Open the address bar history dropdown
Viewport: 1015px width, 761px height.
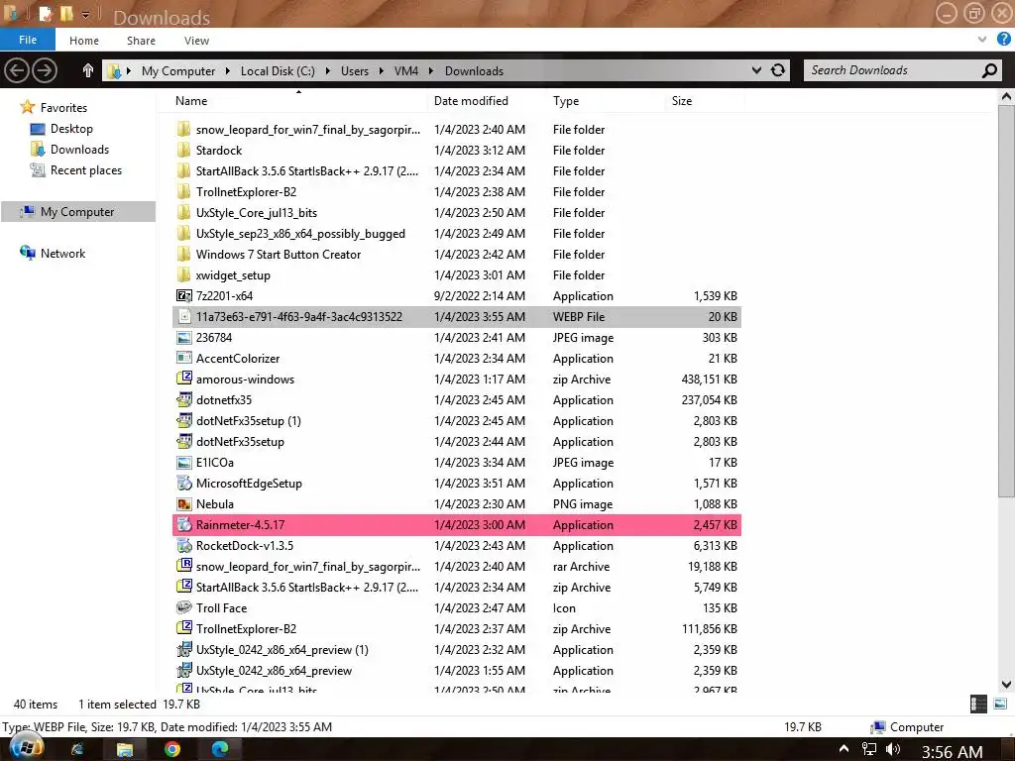pyautogui.click(x=756, y=70)
